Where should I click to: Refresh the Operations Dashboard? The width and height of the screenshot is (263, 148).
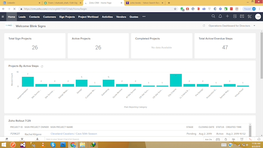[x=204, y=26]
